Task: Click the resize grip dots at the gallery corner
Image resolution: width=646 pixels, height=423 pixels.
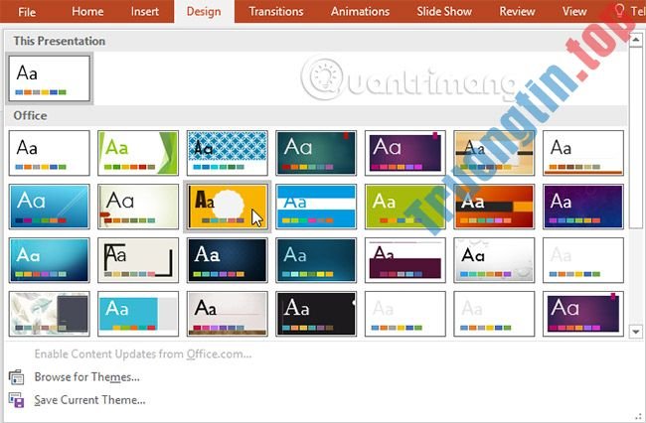Action: (x=638, y=416)
